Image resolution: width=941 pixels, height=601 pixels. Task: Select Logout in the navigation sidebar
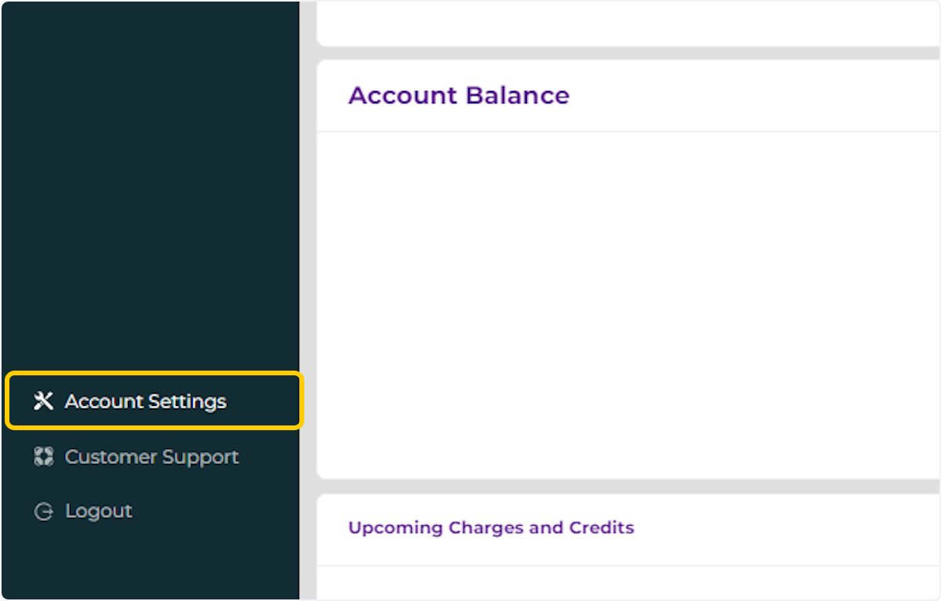99,510
